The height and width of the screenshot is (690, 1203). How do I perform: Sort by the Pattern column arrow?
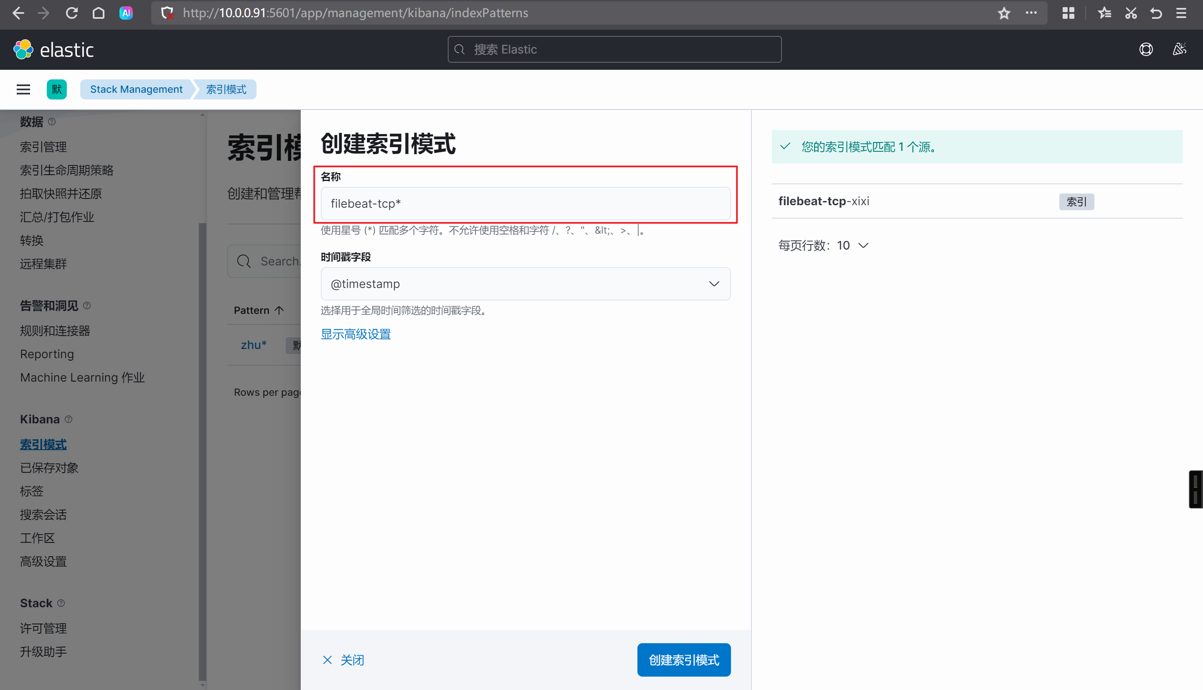279,311
